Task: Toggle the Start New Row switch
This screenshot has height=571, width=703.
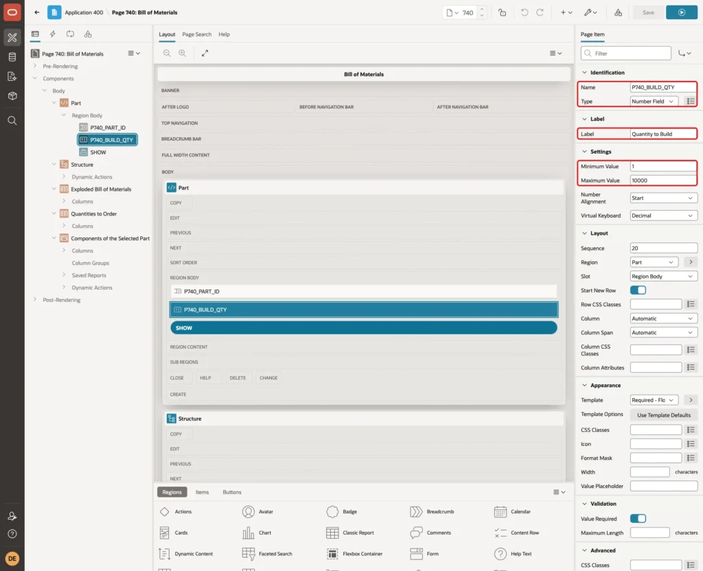Action: (x=638, y=290)
